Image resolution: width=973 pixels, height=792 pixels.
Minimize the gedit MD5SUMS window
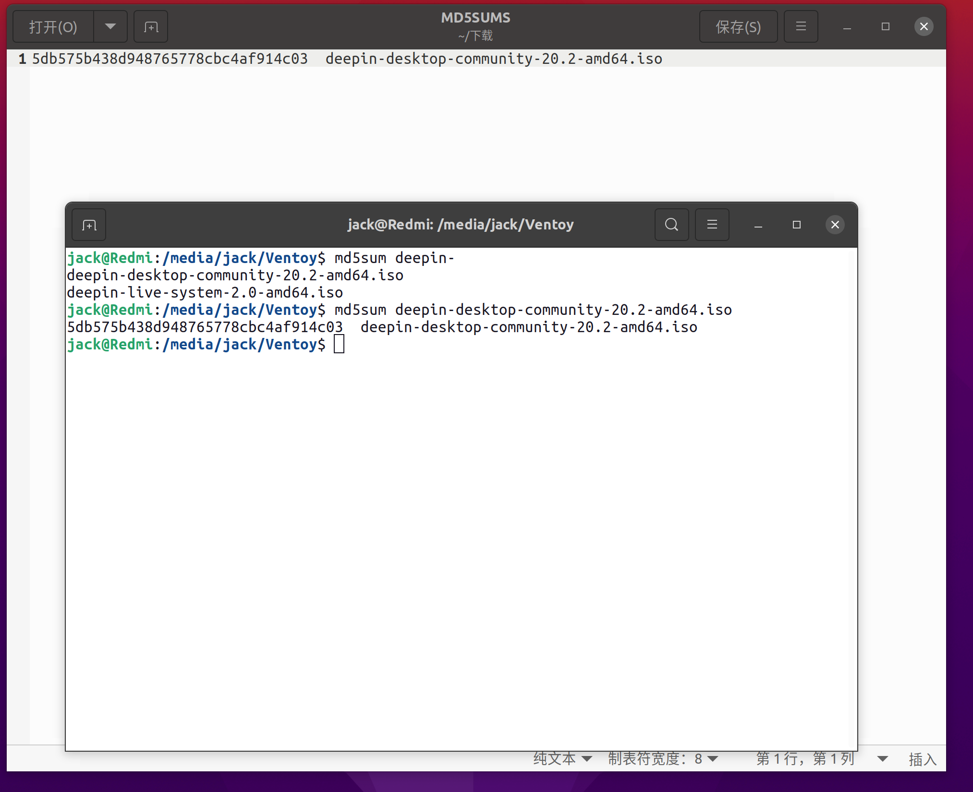pos(847,27)
